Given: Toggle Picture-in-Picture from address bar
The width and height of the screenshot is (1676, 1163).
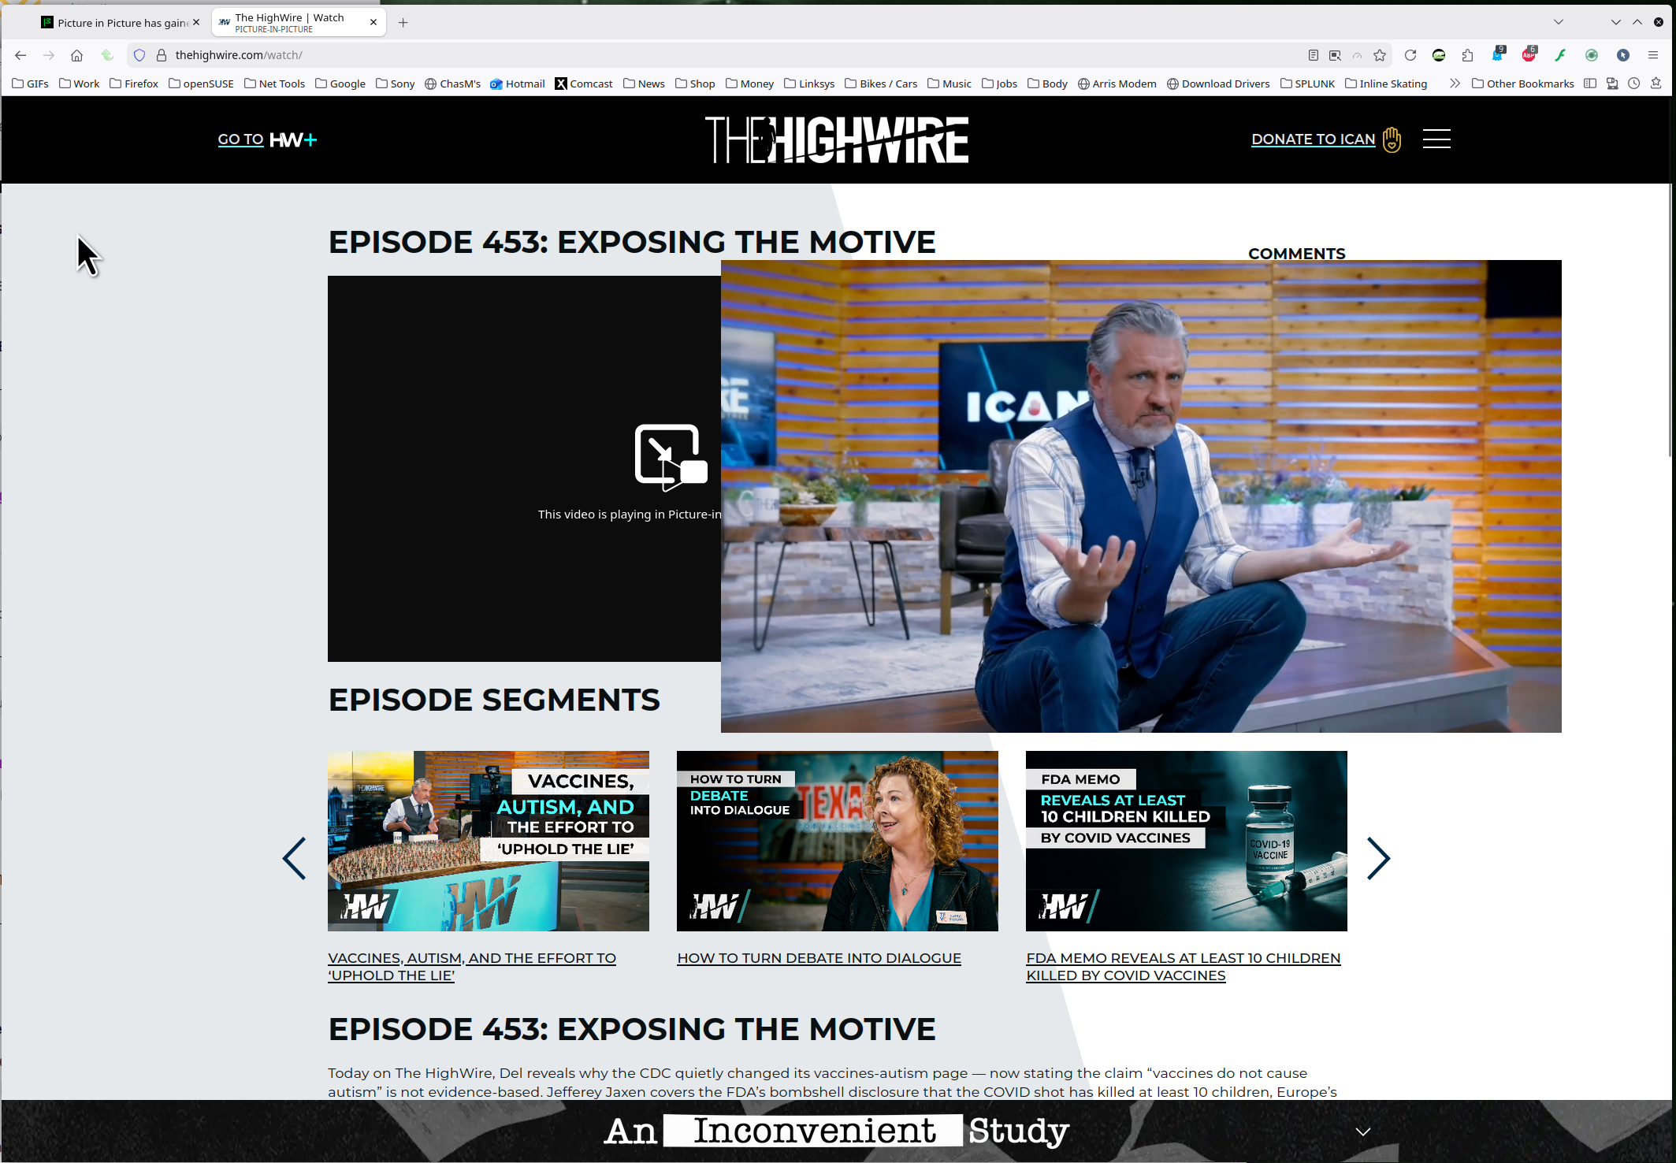Looking at the screenshot, I should [1335, 55].
